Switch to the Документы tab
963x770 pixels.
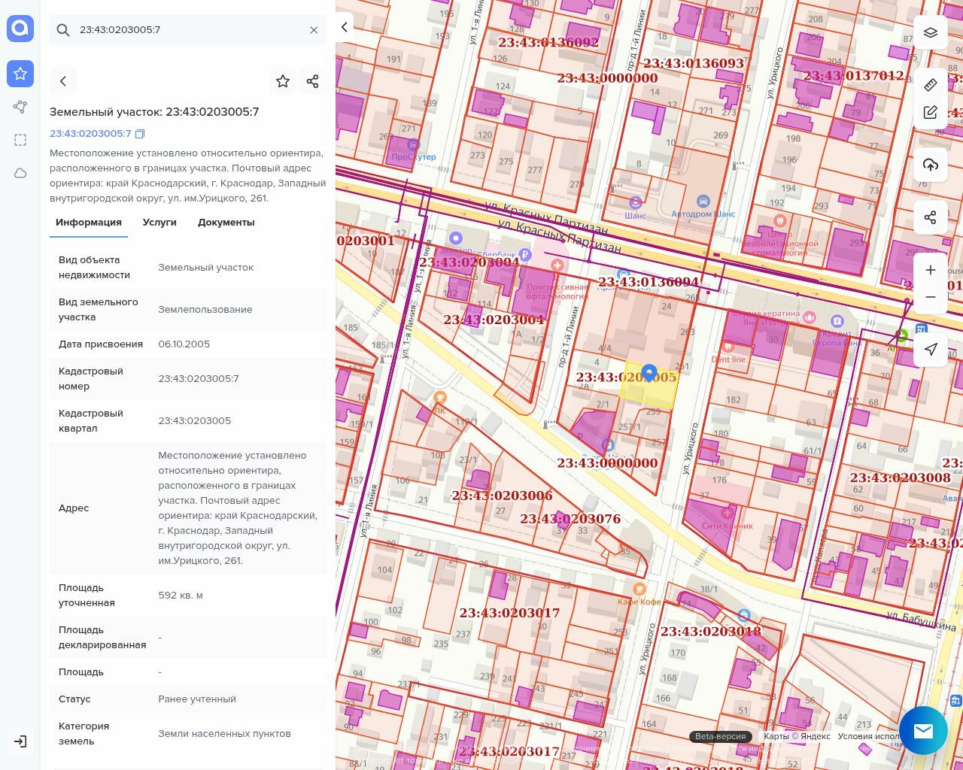point(226,223)
